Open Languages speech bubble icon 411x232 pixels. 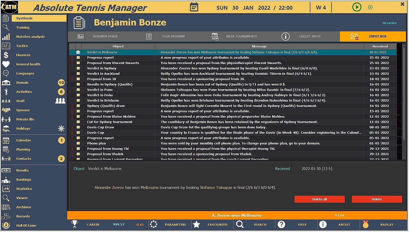(x=6, y=74)
